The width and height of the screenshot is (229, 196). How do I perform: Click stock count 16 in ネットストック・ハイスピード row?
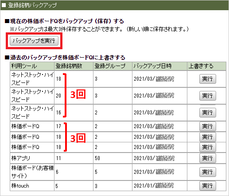click(58, 113)
